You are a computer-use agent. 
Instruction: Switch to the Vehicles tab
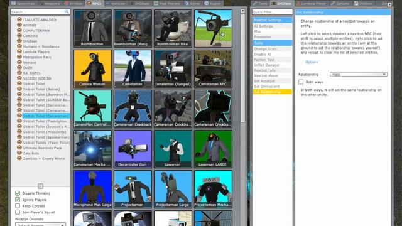coord(116,3)
